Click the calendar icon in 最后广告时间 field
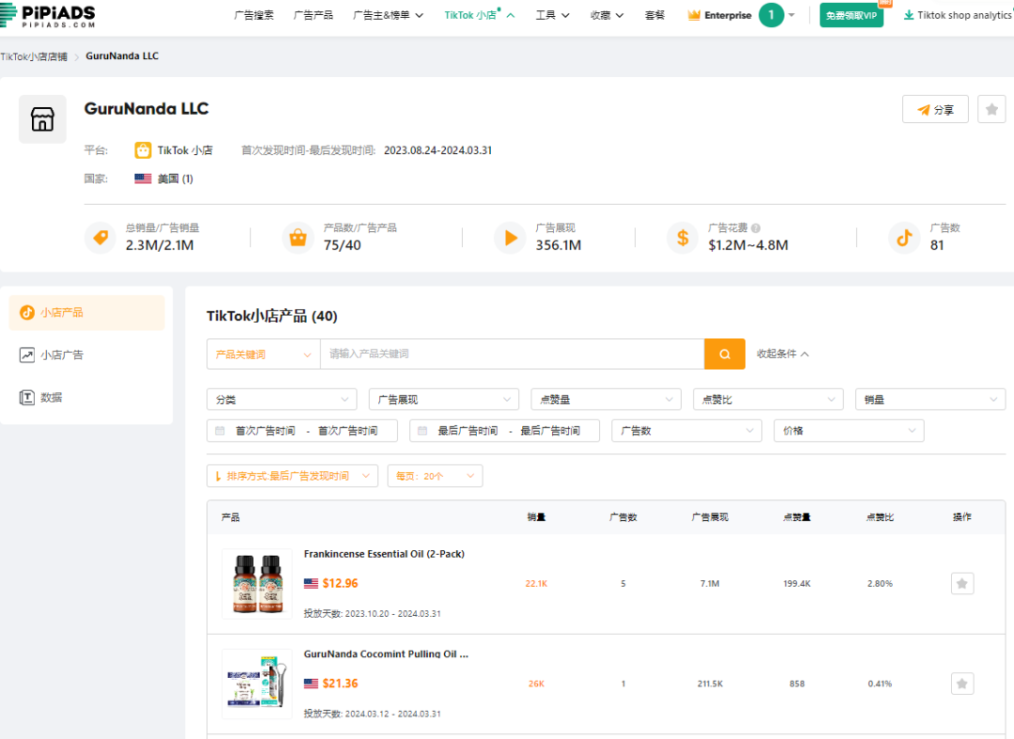Image resolution: width=1014 pixels, height=739 pixels. [422, 431]
